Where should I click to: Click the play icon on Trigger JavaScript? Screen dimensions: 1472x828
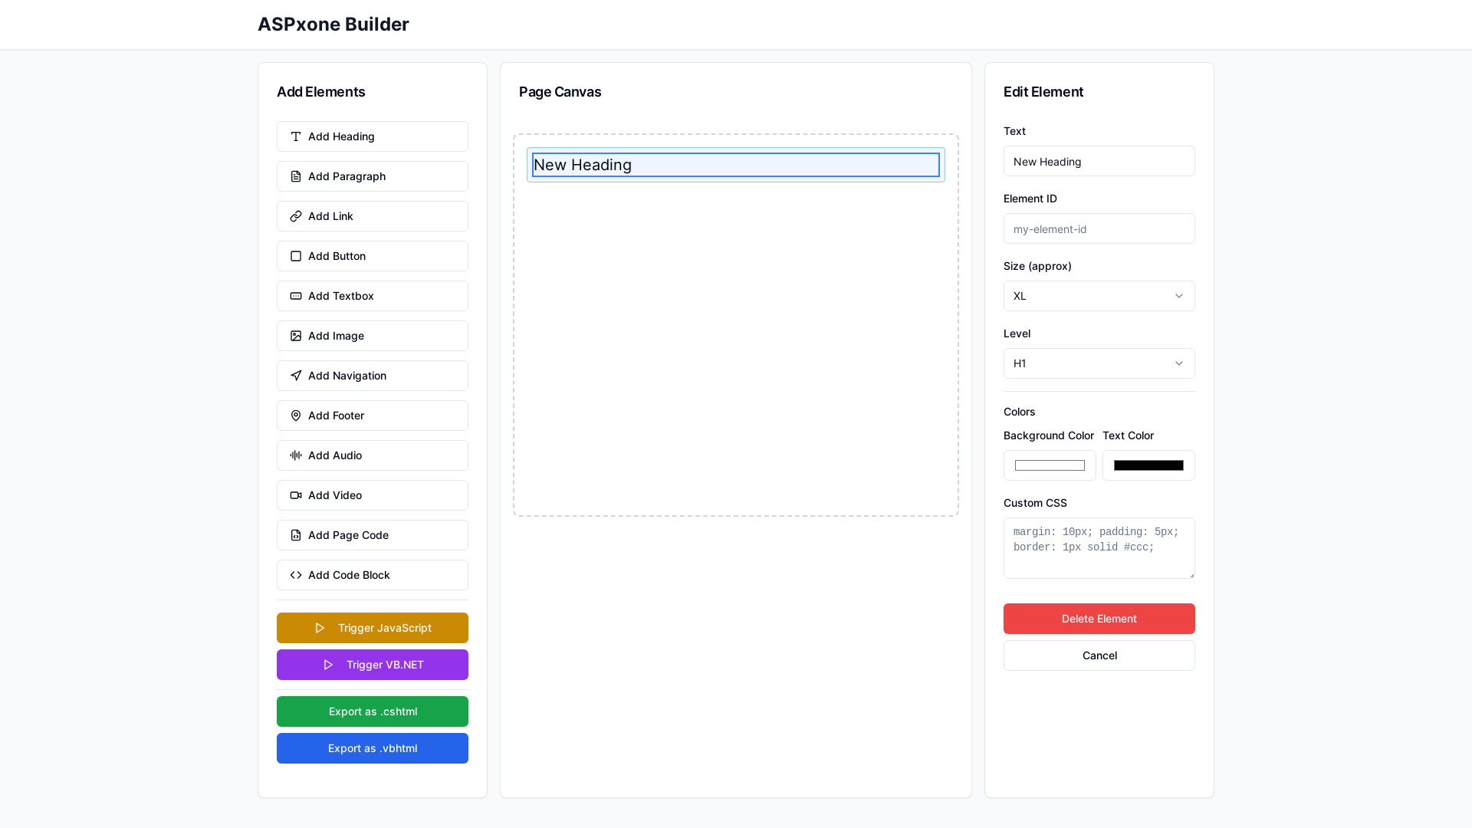(320, 628)
